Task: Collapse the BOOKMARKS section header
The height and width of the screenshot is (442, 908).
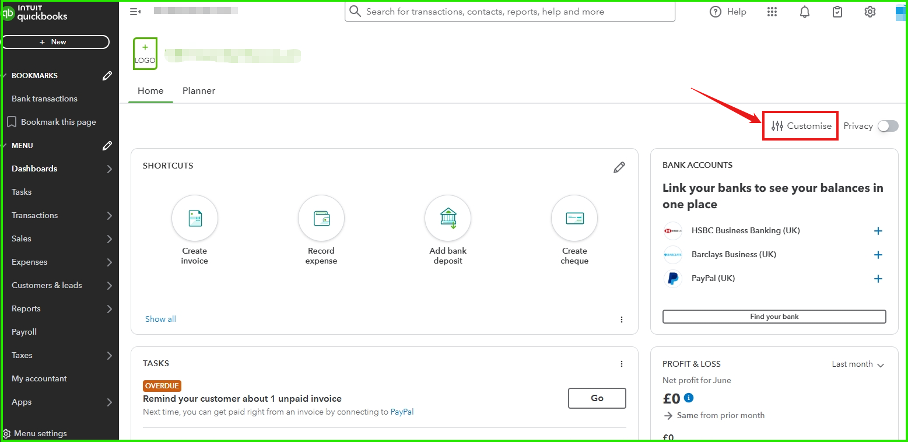Action: [x=34, y=76]
